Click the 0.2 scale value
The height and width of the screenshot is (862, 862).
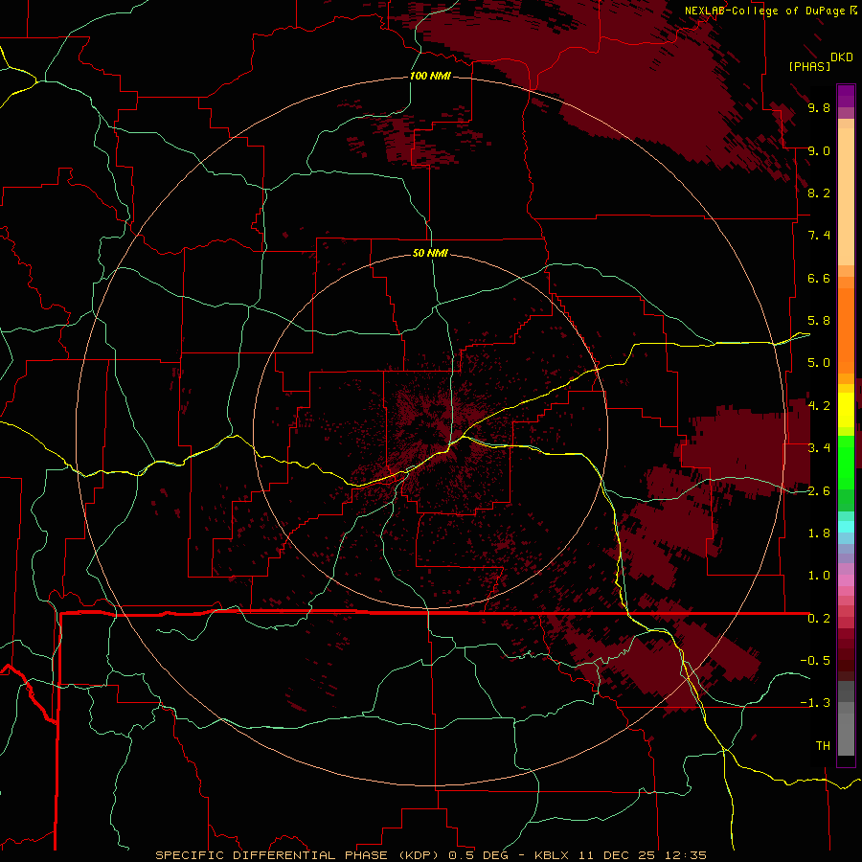(x=819, y=619)
